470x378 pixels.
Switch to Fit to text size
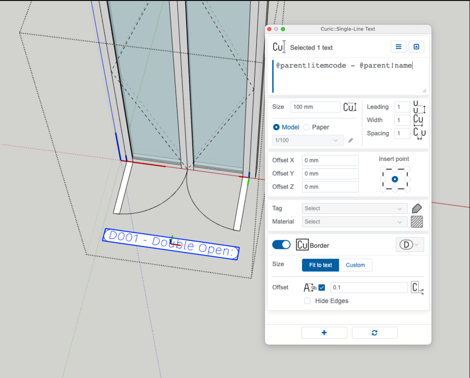pyautogui.click(x=320, y=265)
